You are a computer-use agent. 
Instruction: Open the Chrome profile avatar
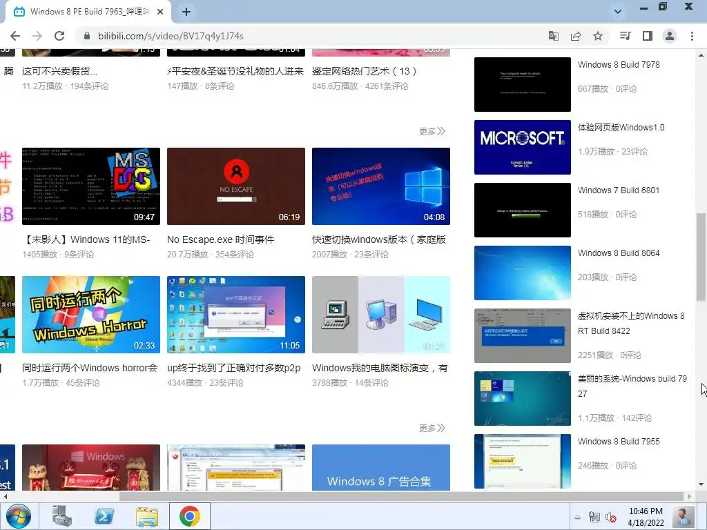(670, 36)
